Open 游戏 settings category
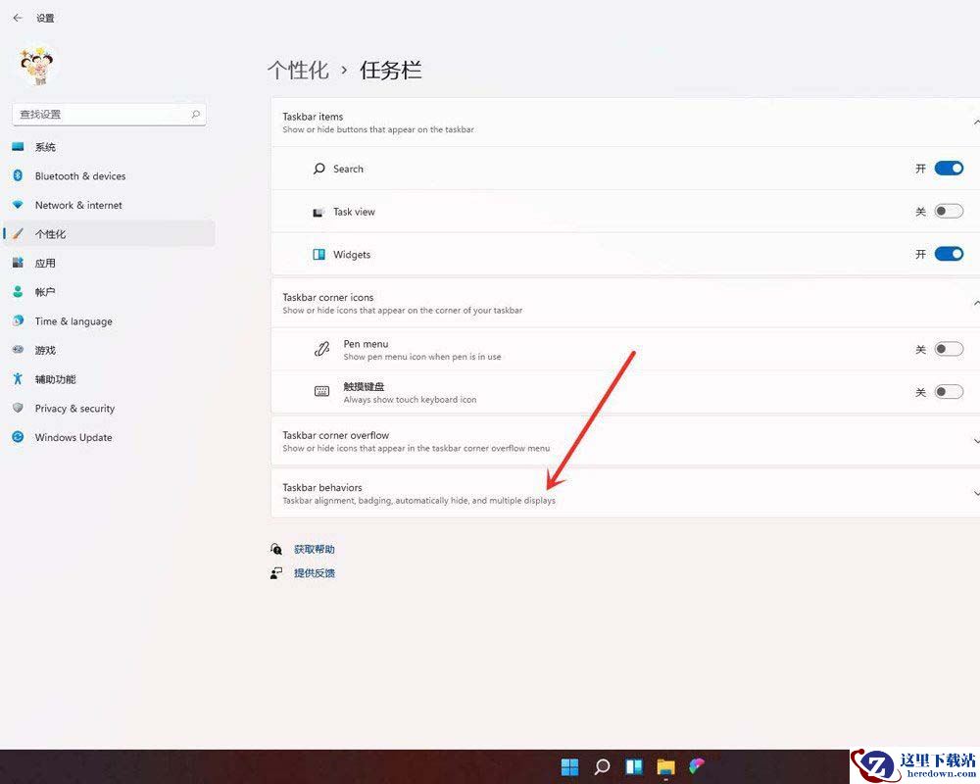Viewport: 980px width, 784px height. click(110, 350)
